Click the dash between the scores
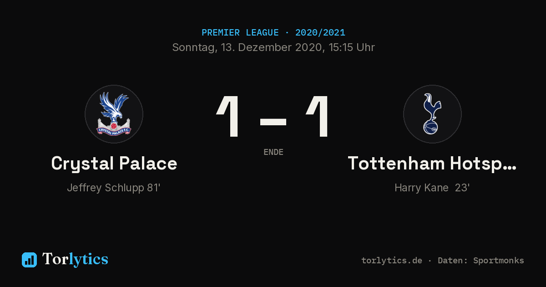The image size is (546, 287). [x=273, y=122]
